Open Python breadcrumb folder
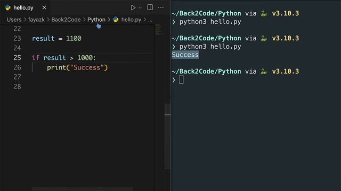This screenshot has width=341, height=191. click(96, 20)
